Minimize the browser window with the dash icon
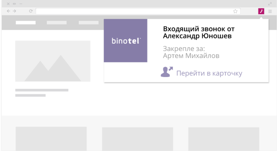 [x=21, y=4]
